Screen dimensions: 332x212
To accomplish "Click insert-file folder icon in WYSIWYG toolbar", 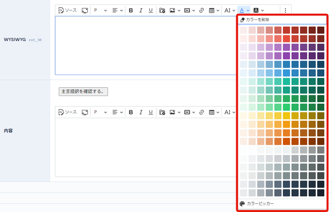I will click(162, 10).
